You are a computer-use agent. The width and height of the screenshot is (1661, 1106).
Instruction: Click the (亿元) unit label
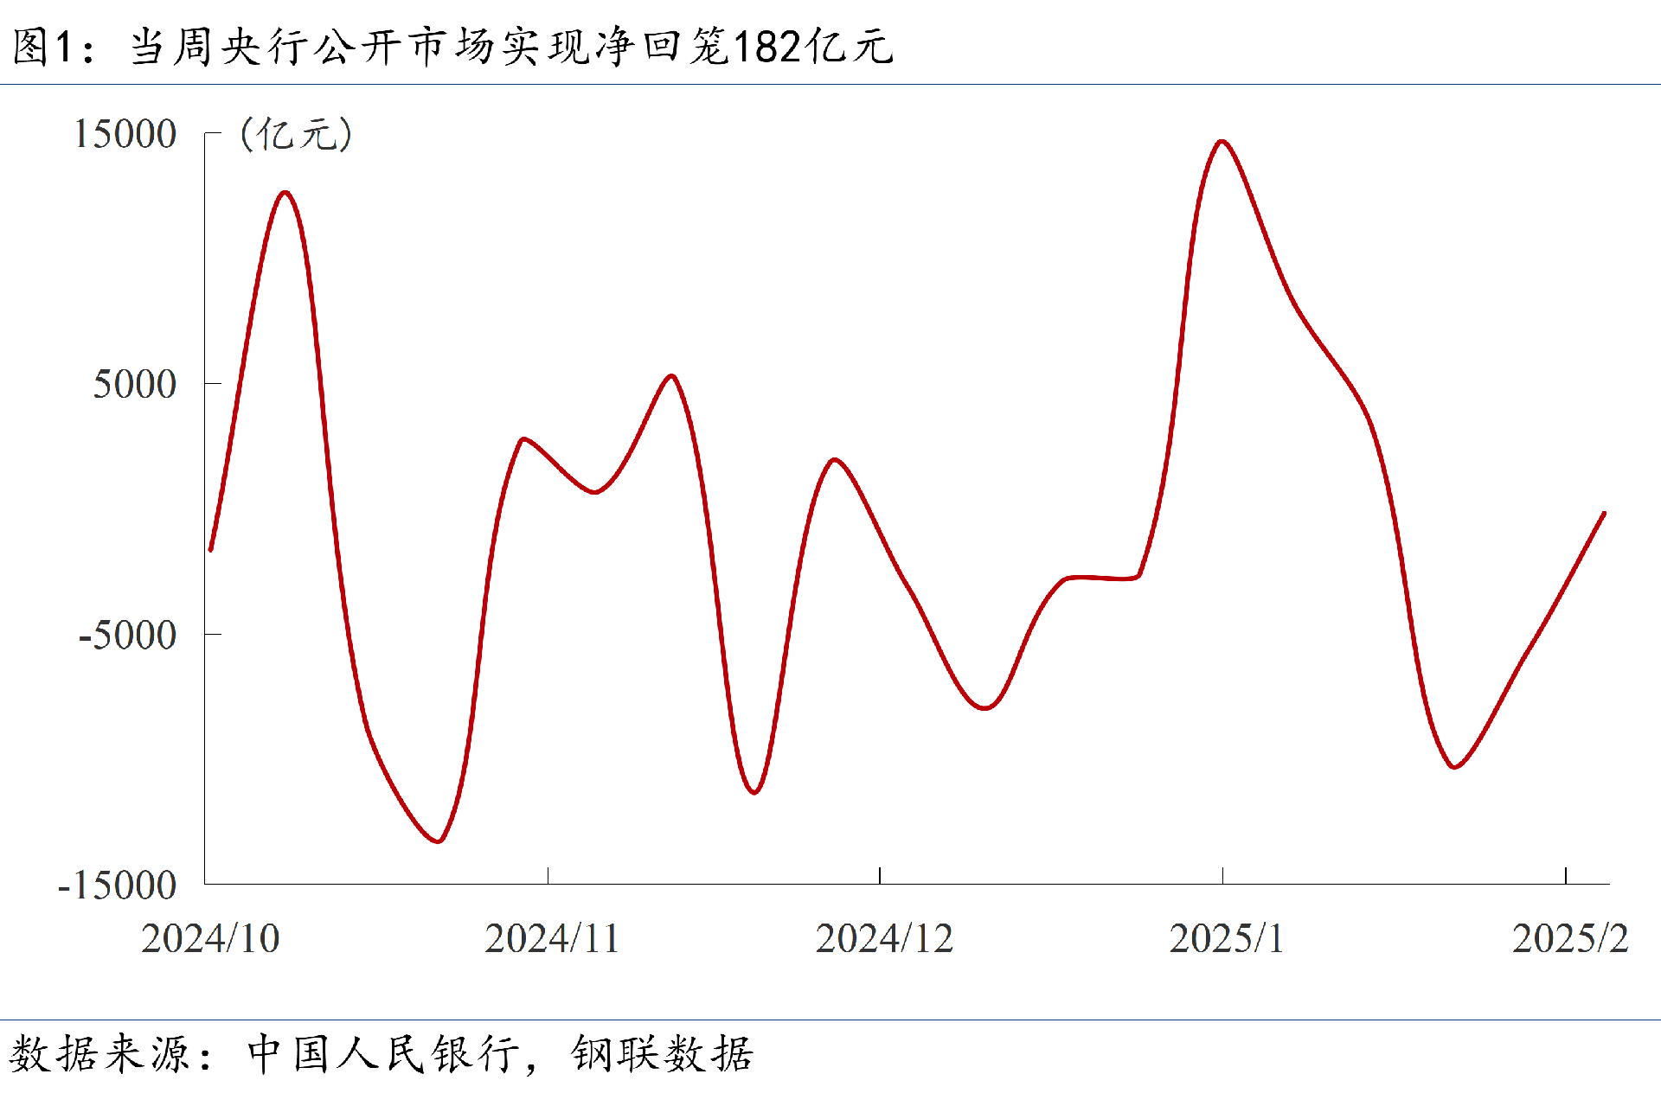coord(296,134)
